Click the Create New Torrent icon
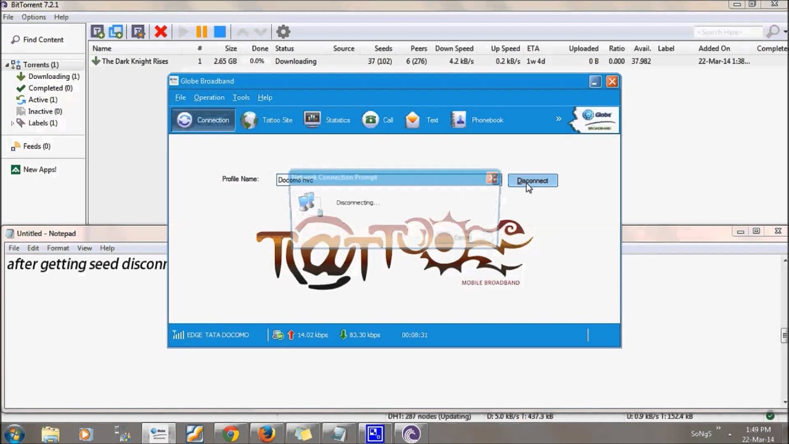This screenshot has height=444, width=789. 138,31
